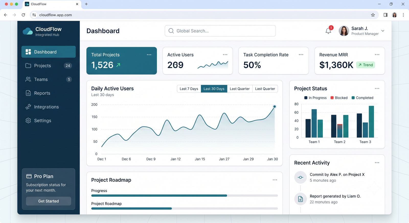Viewport: 409px width, 223px height.
Task: Toggle Blocked legend item
Action: [339, 98]
